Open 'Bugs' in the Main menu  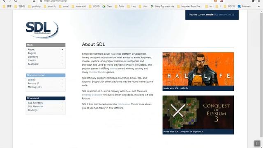[32, 53]
